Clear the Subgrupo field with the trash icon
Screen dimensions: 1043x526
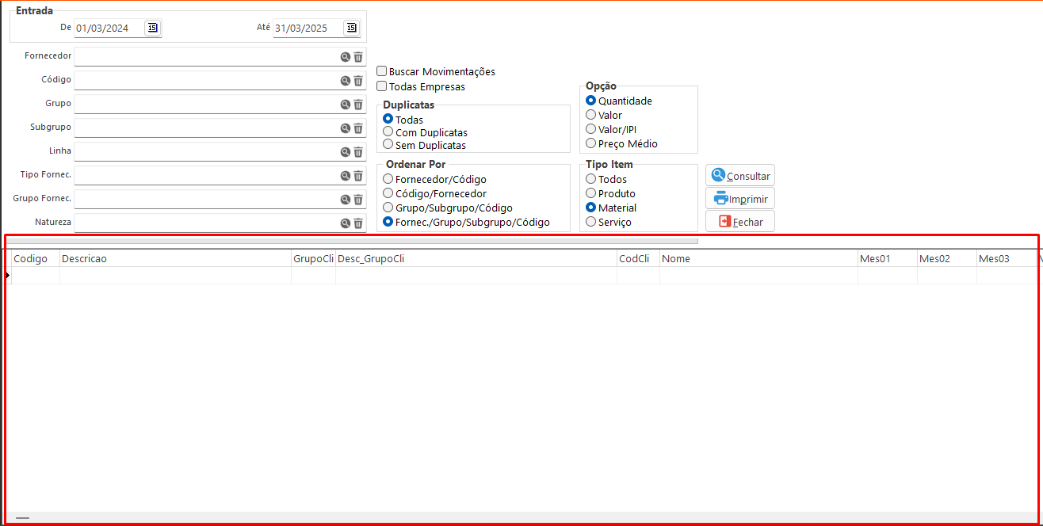358,128
